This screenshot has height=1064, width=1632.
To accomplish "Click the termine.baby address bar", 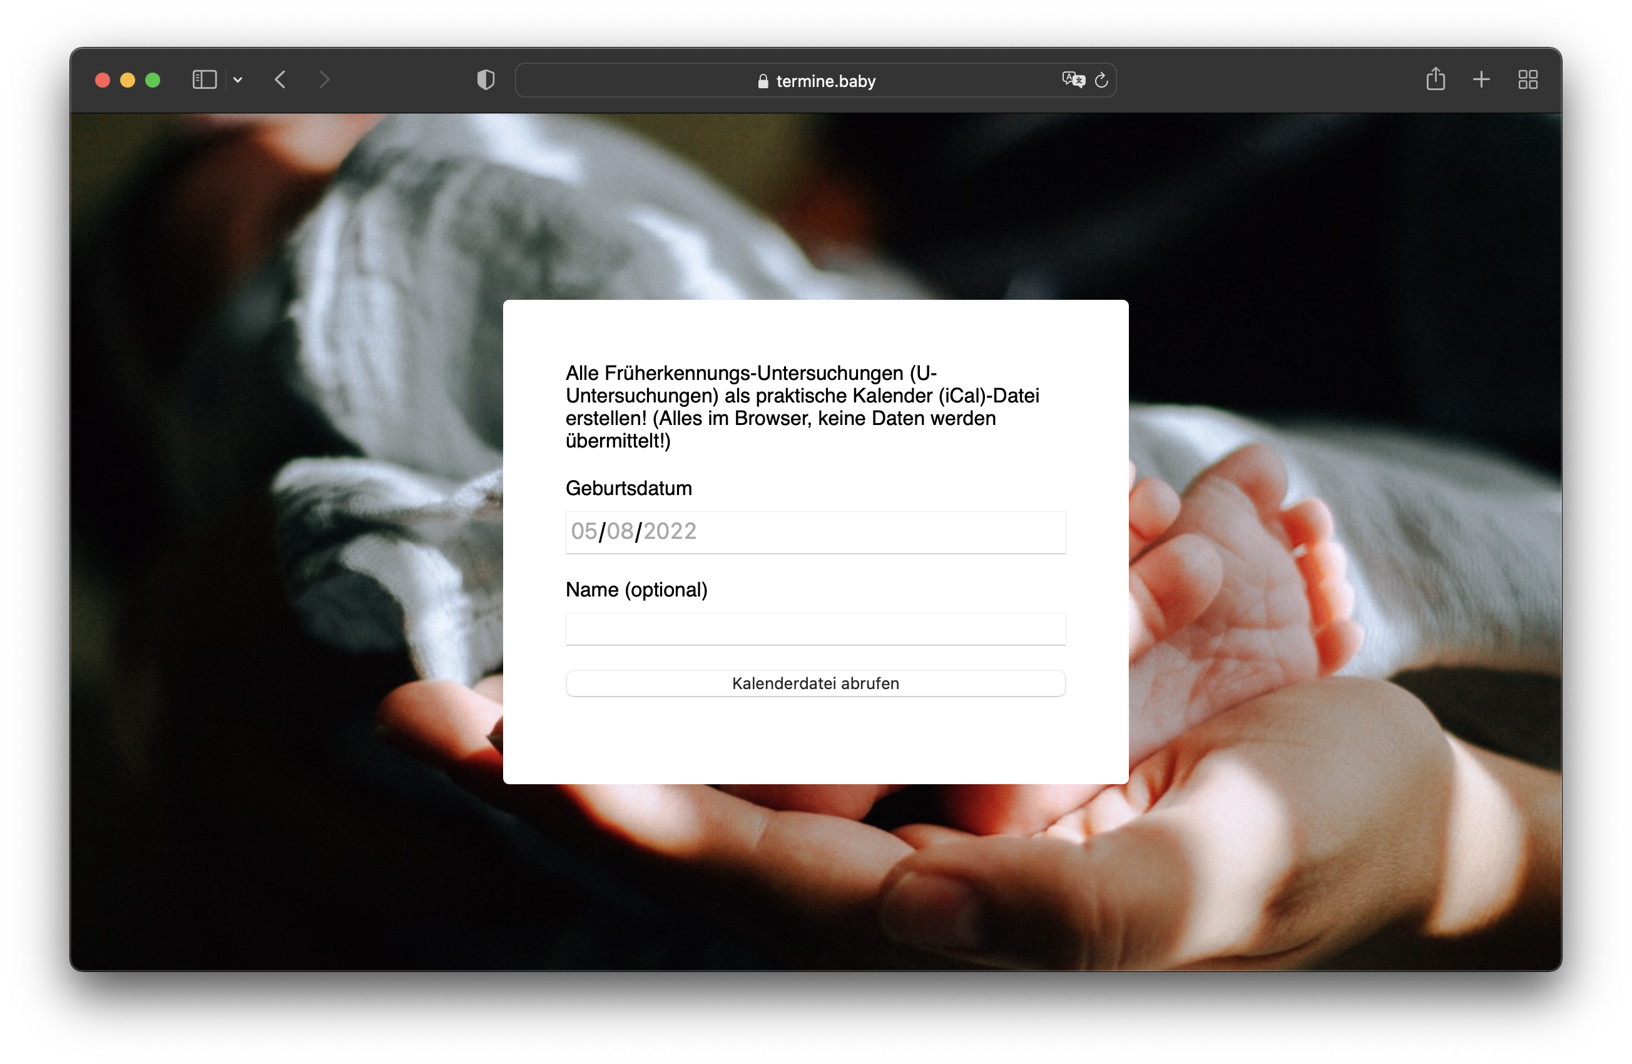I will click(815, 81).
